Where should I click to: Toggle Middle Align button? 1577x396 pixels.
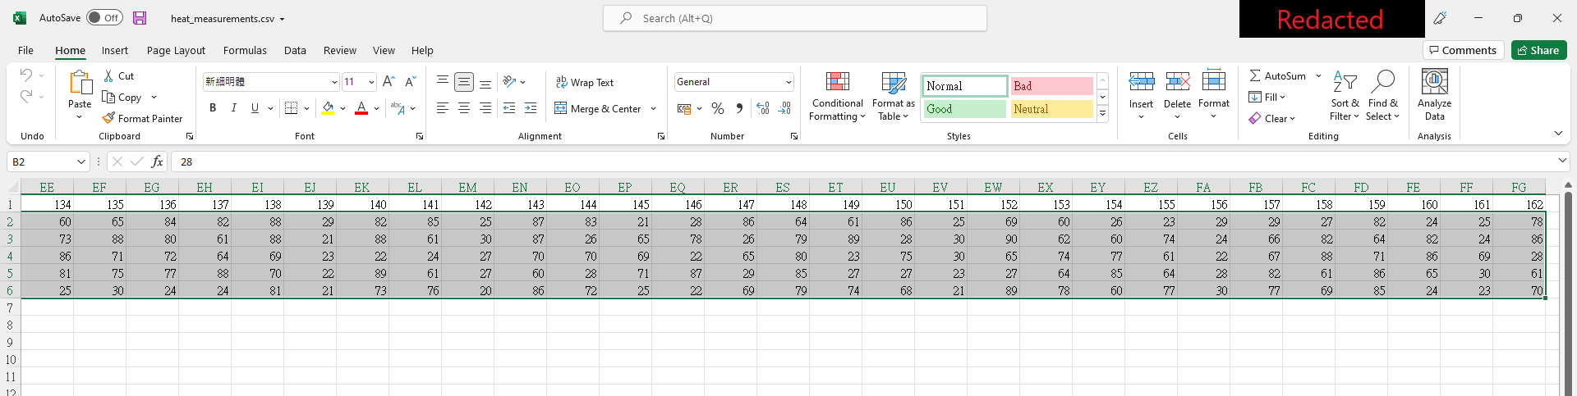(x=464, y=81)
